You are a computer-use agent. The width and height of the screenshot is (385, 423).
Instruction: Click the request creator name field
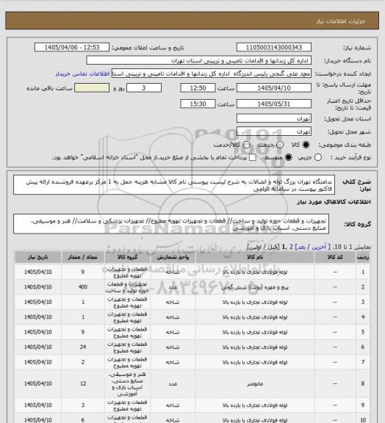click(212, 73)
